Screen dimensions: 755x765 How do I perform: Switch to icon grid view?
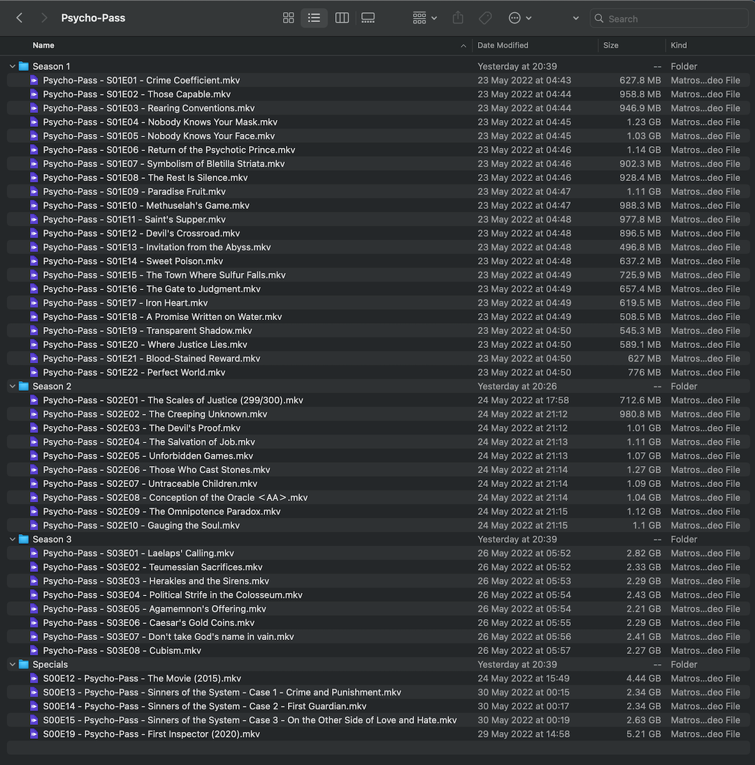[x=289, y=18]
